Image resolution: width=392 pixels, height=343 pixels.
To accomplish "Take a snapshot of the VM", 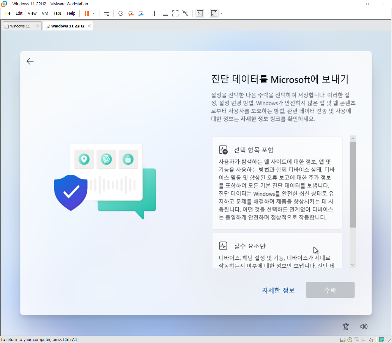I will click(121, 13).
